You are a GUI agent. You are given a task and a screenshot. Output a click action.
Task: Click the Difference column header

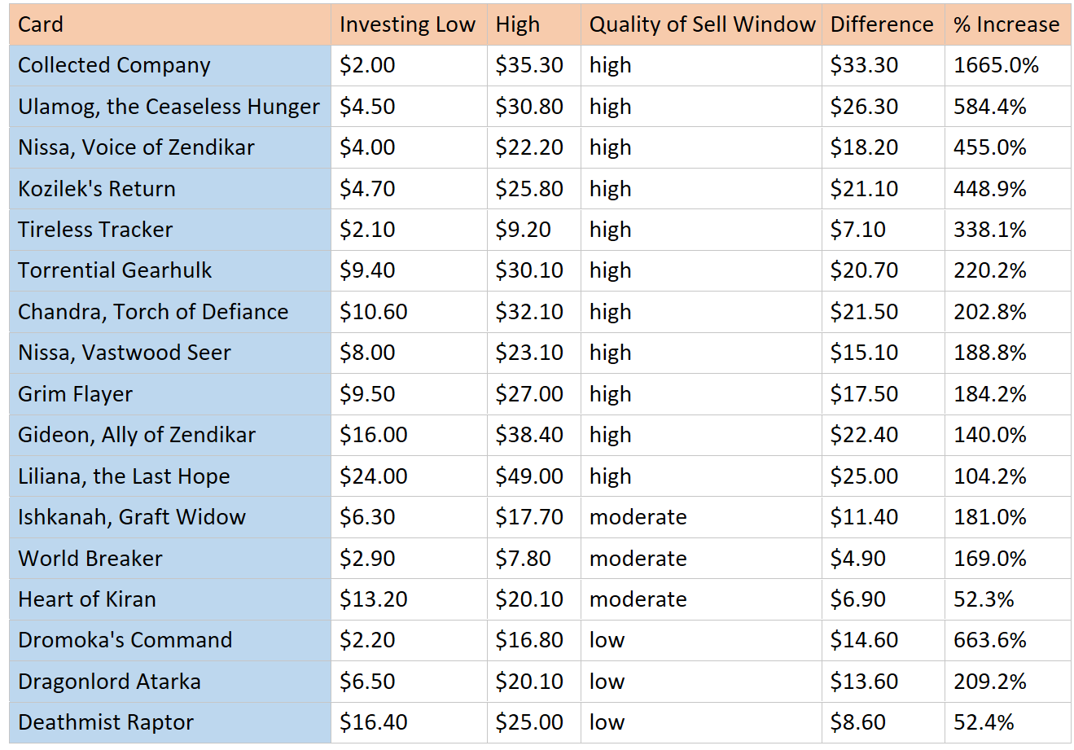pyautogui.click(x=882, y=24)
